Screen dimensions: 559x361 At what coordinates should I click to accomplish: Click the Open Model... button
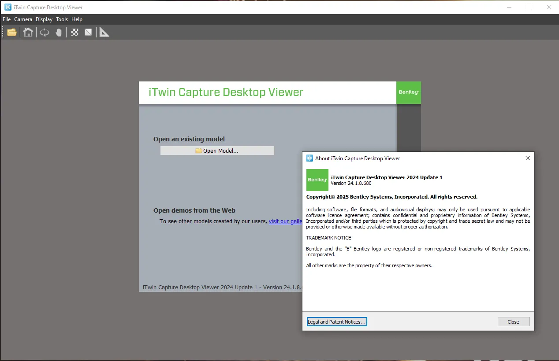217,151
